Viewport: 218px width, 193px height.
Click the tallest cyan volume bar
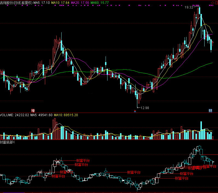pos(201,130)
